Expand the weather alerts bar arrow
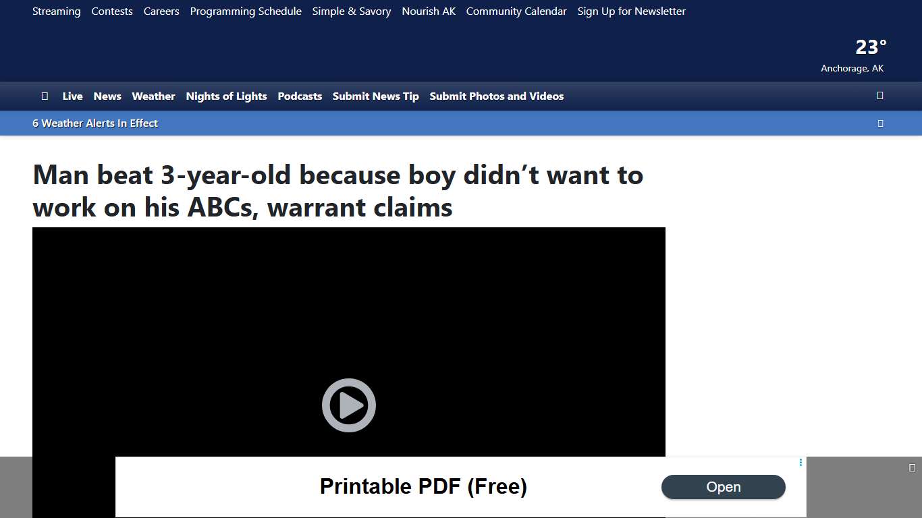922x518 pixels. [880, 123]
